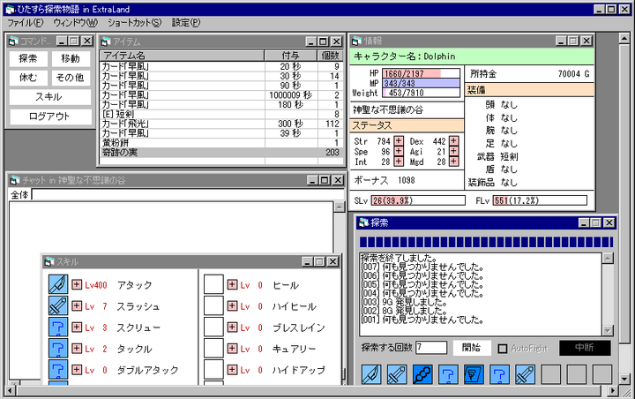
Task: Raise アタック level with its plus icon
Action: [77, 284]
